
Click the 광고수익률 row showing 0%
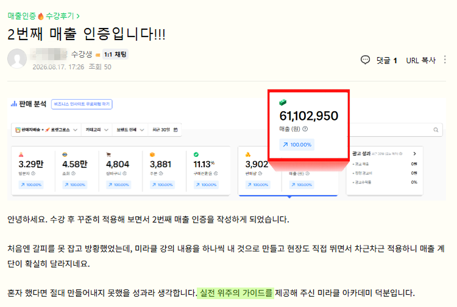pos(384,182)
